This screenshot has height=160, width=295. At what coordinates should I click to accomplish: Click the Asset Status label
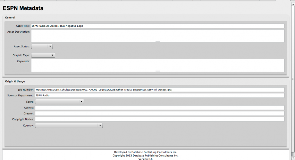(22, 46)
